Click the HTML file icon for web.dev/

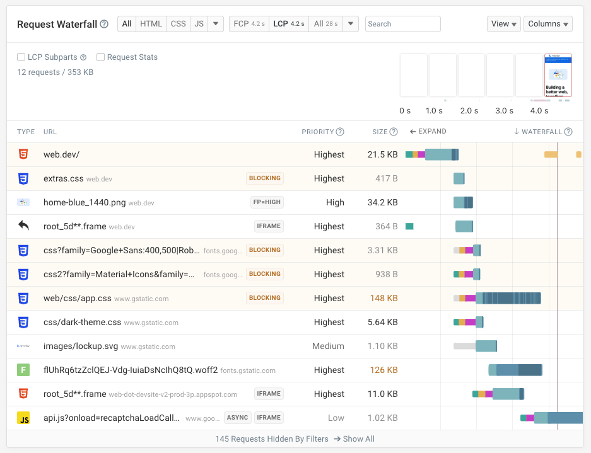(x=23, y=154)
